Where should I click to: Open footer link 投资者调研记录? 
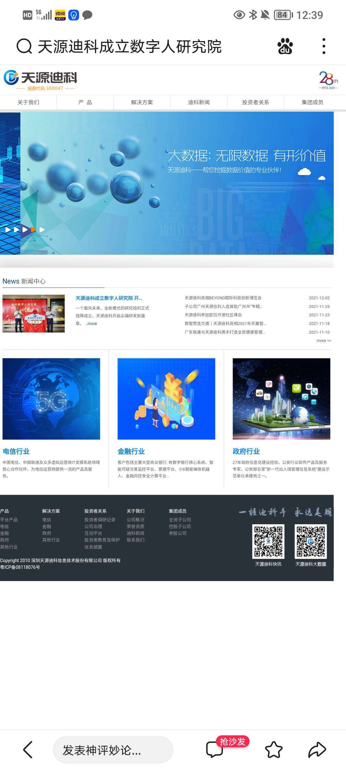tap(100, 520)
